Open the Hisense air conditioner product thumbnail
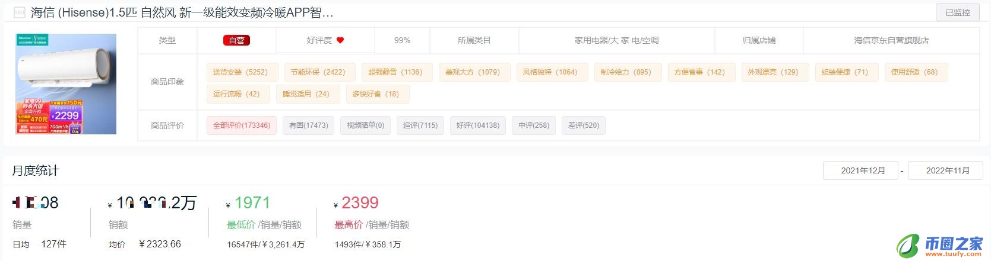Image resolution: width=991 pixels, height=261 pixels. [66, 83]
